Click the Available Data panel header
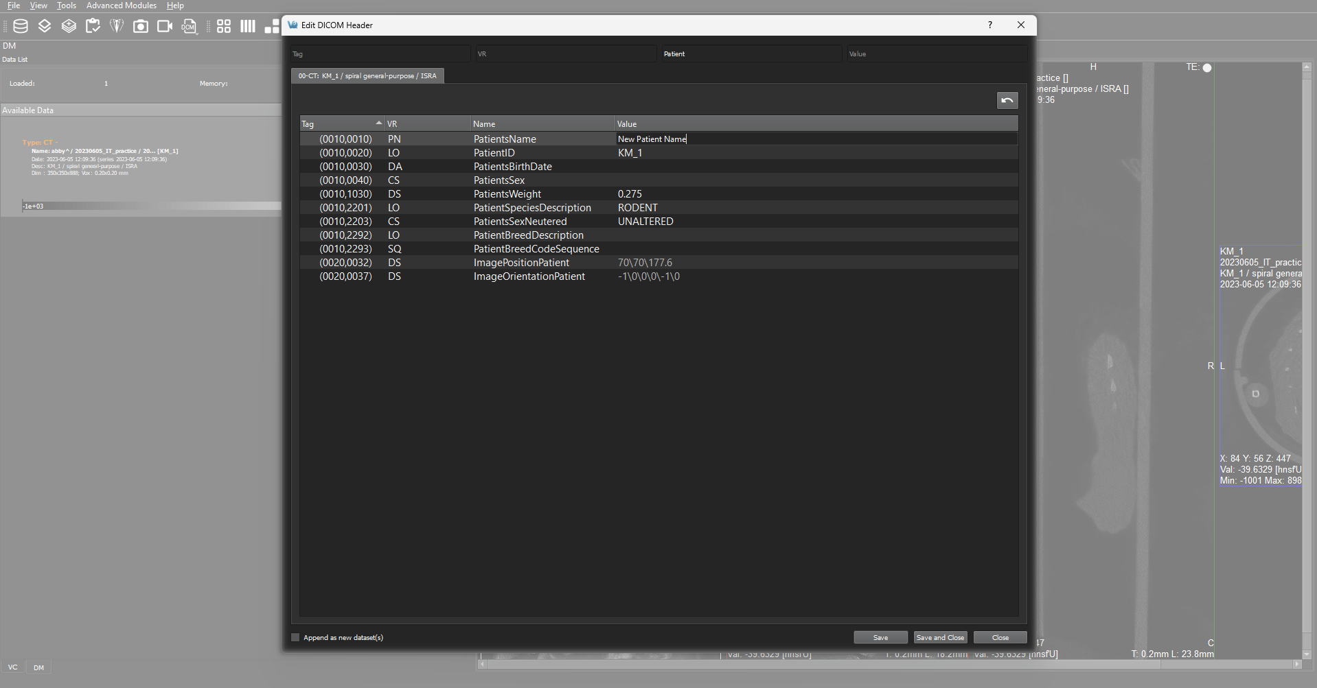 pos(141,110)
